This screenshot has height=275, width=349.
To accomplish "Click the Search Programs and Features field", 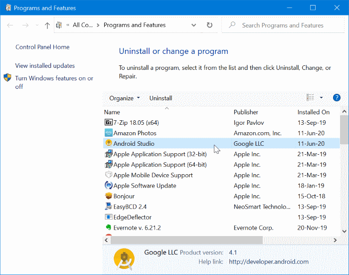I will pyautogui.click(x=283, y=25).
